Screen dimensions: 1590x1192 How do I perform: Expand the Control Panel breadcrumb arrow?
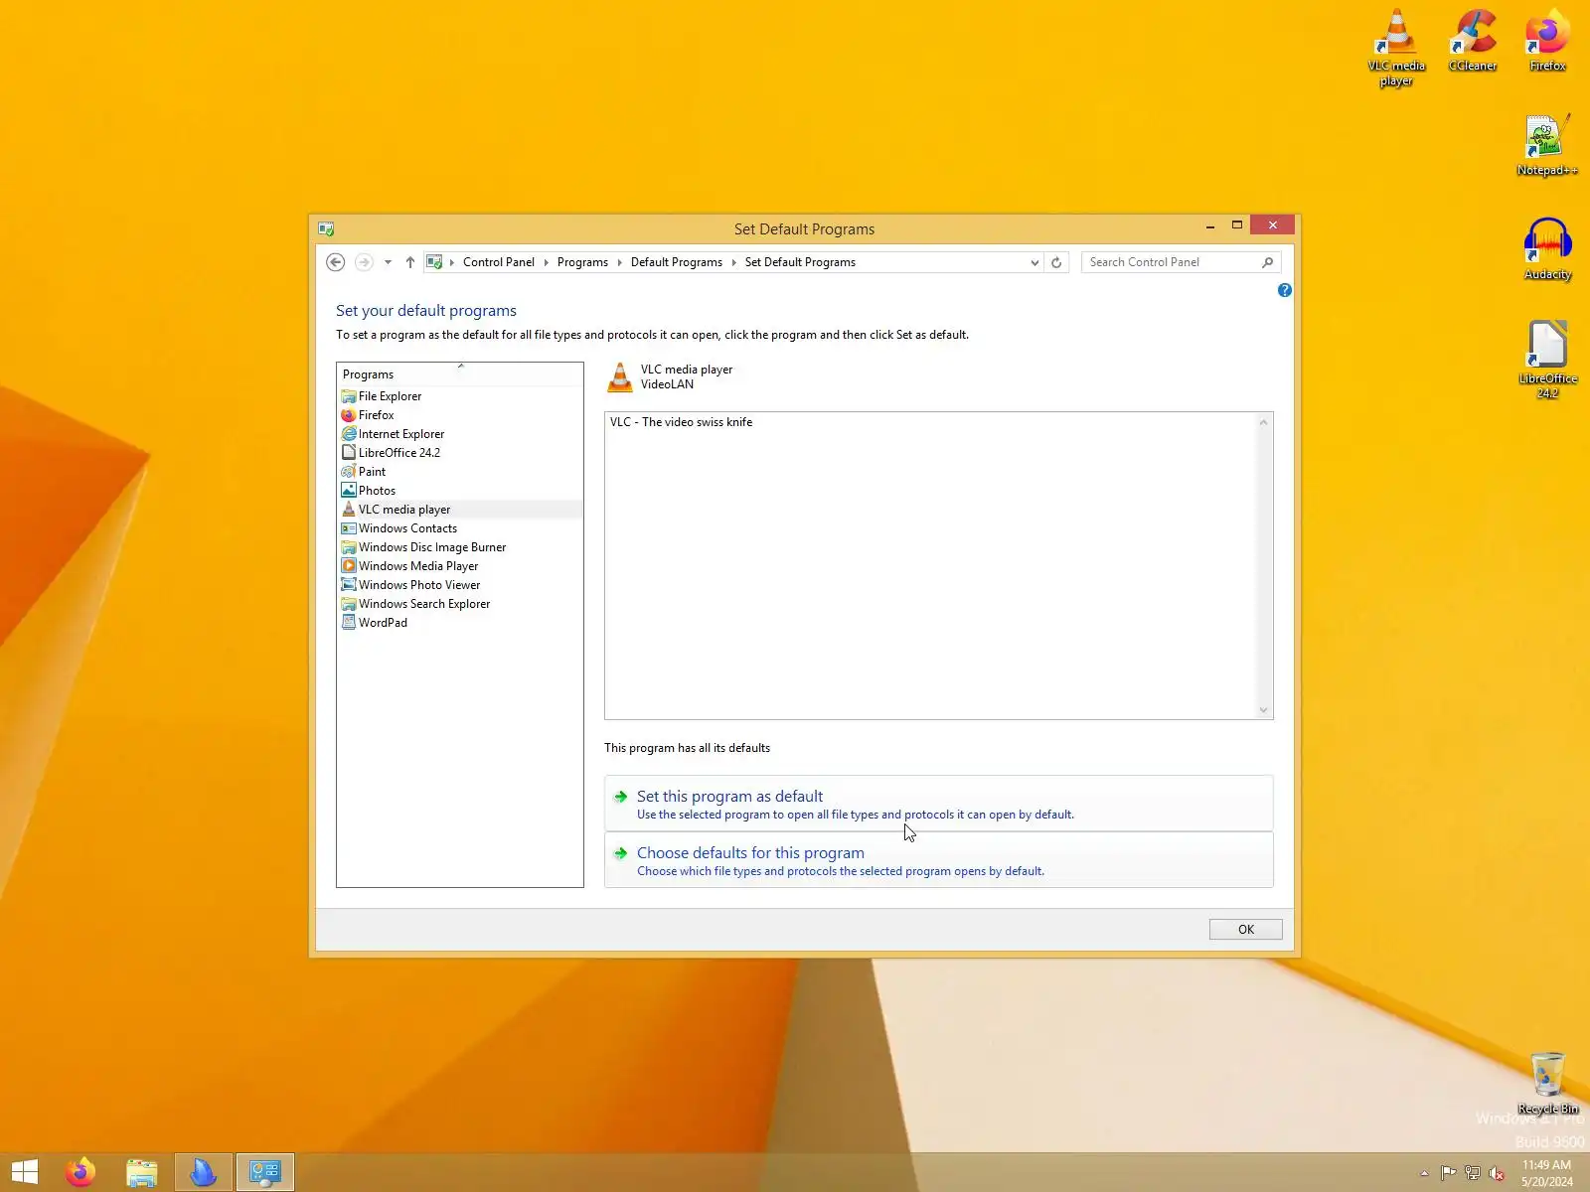[x=546, y=262]
